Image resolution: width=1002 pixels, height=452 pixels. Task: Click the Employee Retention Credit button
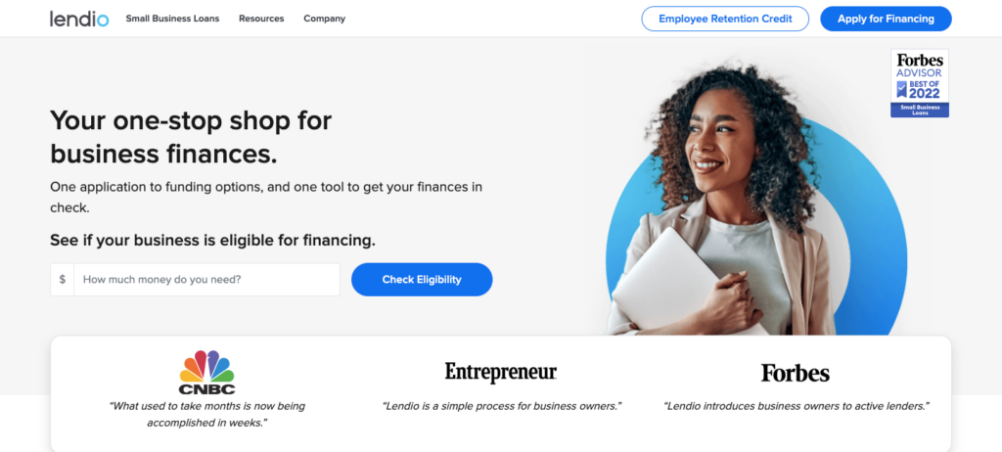[x=725, y=19]
